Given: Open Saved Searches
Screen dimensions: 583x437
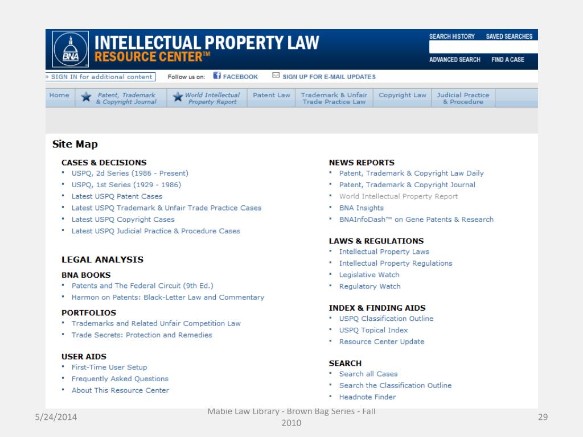Looking at the screenshot, I should [509, 36].
